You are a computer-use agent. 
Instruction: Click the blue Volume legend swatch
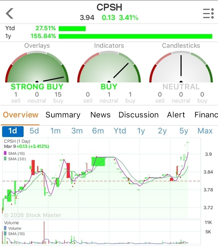coord(5,228)
